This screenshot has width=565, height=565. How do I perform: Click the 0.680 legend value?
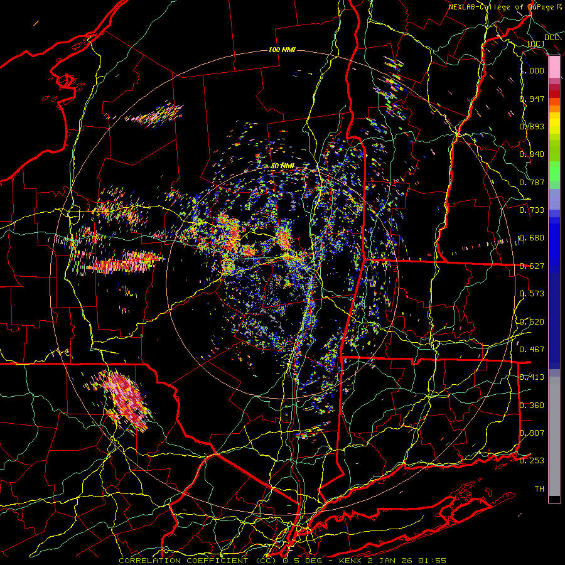point(532,238)
